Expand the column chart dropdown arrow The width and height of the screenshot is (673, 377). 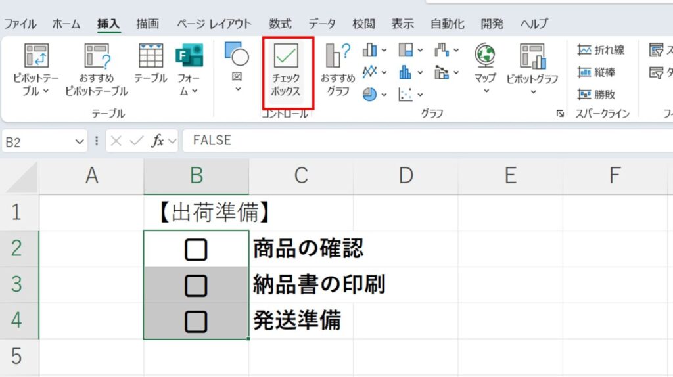(384, 51)
